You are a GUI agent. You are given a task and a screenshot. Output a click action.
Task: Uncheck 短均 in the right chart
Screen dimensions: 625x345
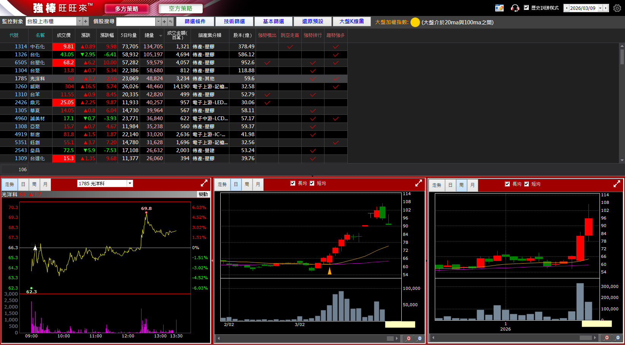pyautogui.click(x=526, y=184)
